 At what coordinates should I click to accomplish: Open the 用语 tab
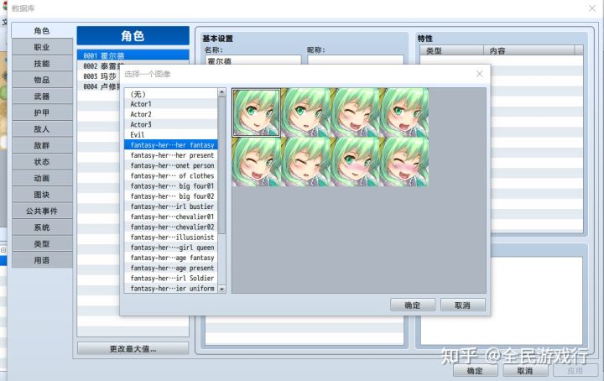(42, 260)
